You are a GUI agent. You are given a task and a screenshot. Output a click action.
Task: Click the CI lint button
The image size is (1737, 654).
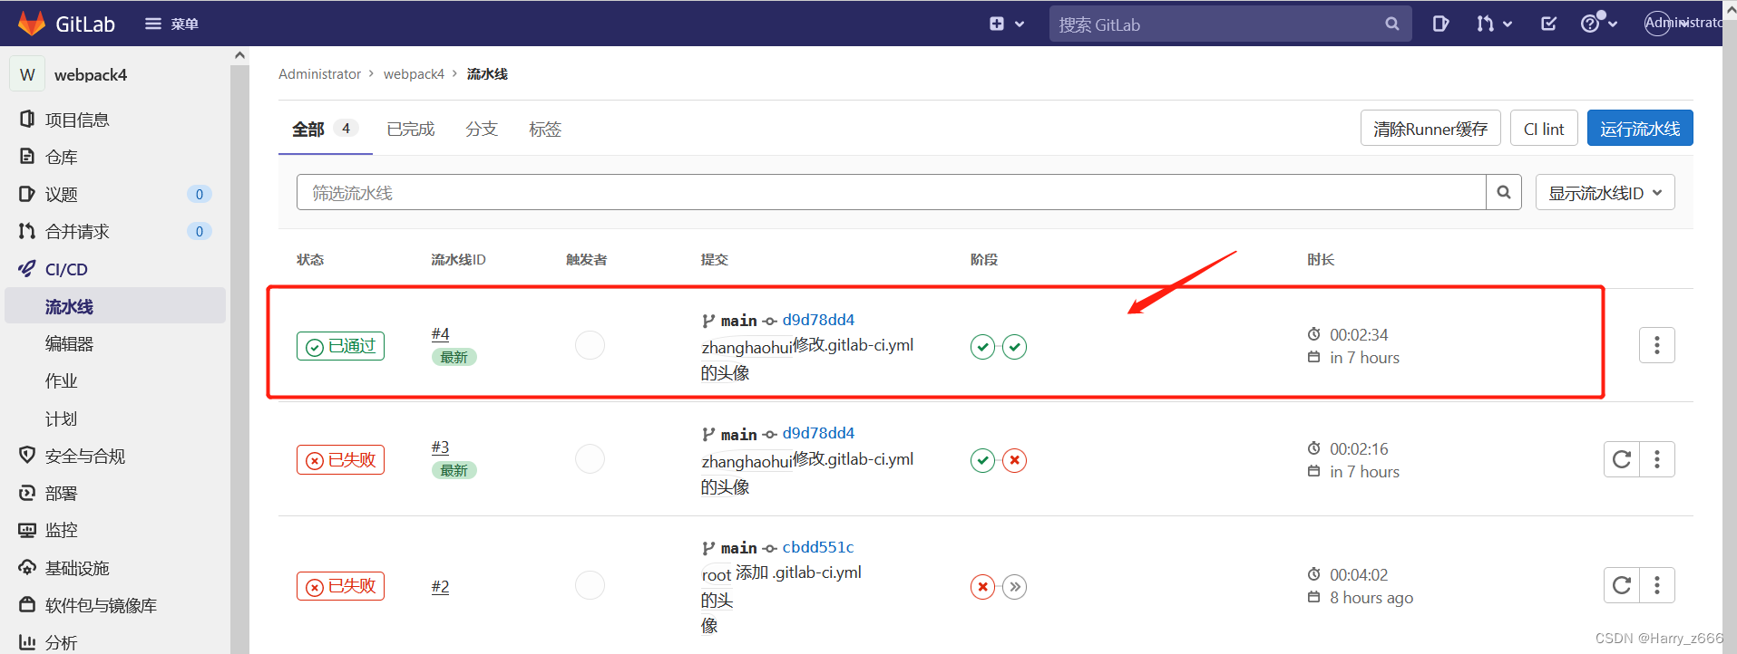tap(1544, 129)
